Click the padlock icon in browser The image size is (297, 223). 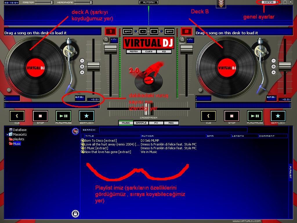[75, 214]
